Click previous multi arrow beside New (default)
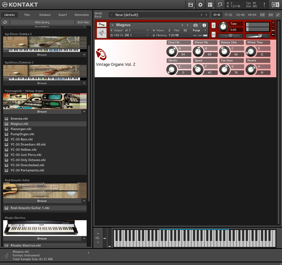 click(x=201, y=15)
